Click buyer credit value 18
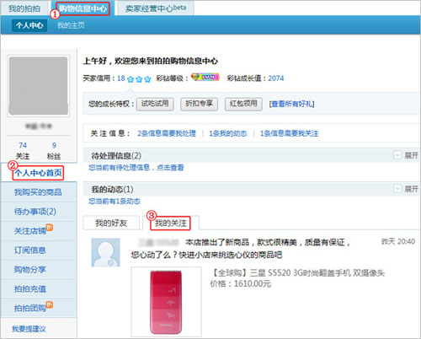This screenshot has height=339, width=421. [x=121, y=78]
